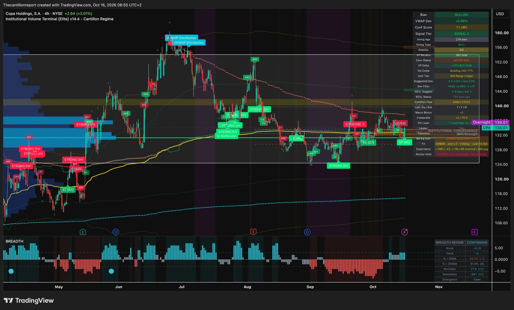
Task: Click the S2 [B3] signal label
Action: [x=68, y=190]
